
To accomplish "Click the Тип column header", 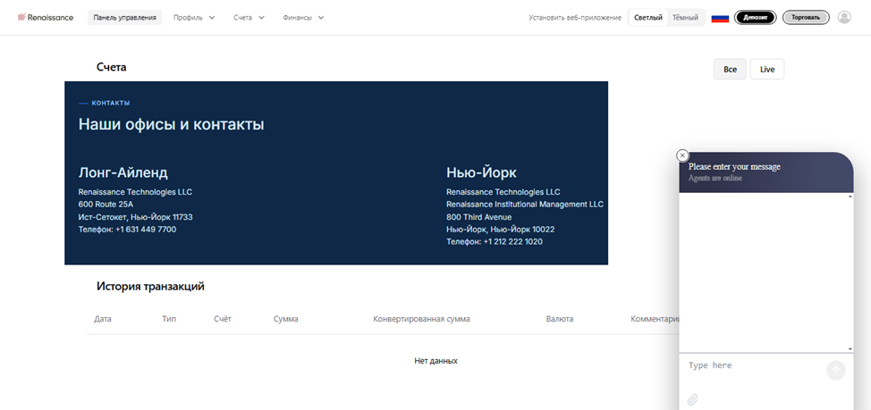I will click(x=169, y=319).
